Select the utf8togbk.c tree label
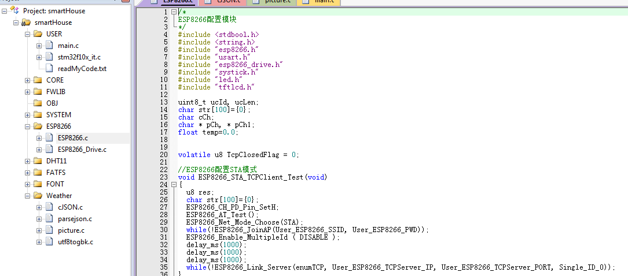This screenshot has height=276, width=628. coord(76,242)
